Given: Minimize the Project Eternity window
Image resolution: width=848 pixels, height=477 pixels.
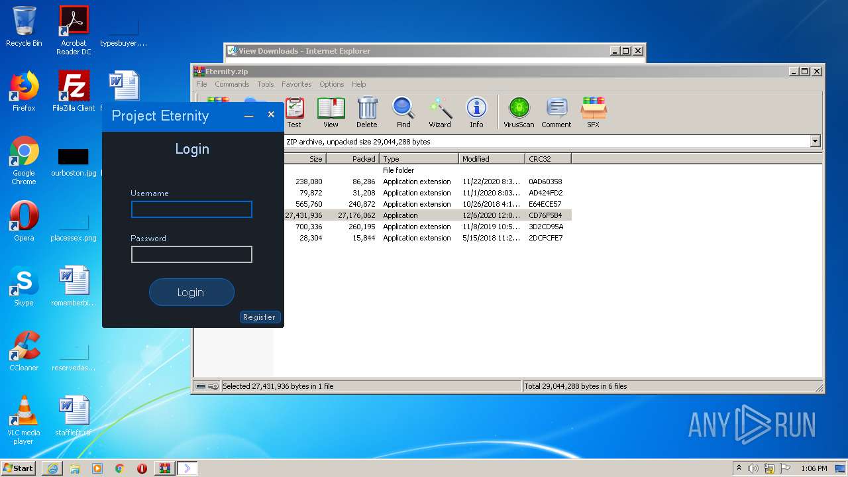Looking at the screenshot, I should pos(248,115).
